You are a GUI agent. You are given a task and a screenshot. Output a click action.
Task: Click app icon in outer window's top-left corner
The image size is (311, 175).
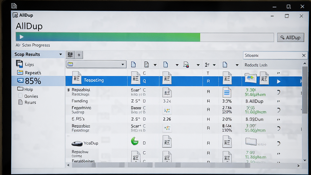tap(14, 6)
